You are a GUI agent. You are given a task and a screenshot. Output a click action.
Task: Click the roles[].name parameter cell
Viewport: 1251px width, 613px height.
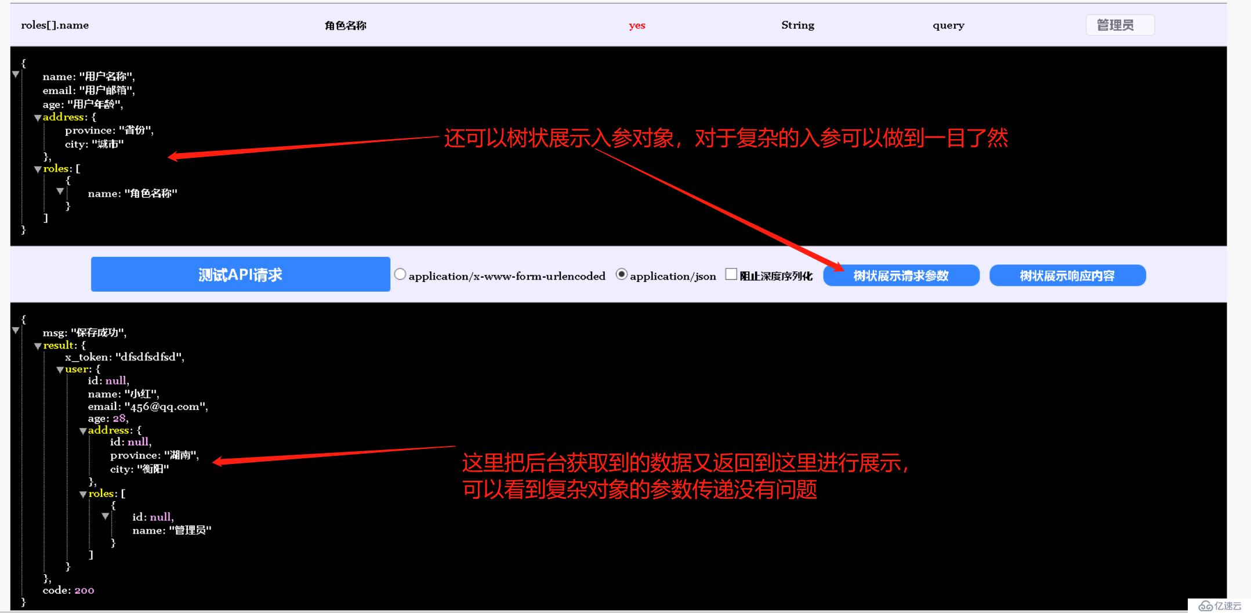55,25
